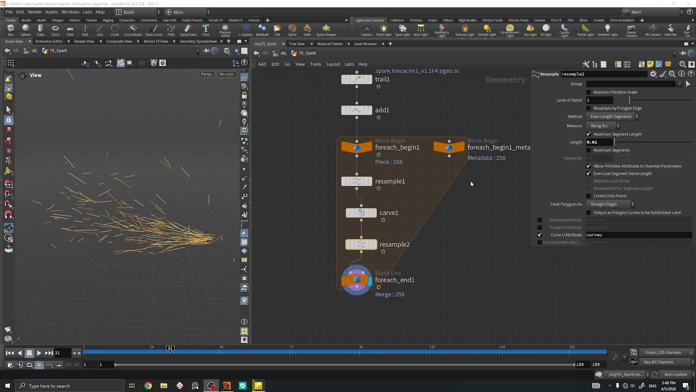Click the play forward button
The width and height of the screenshot is (696, 392).
39,353
